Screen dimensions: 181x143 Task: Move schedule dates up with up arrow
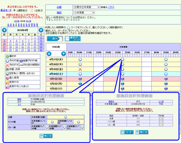tap(49, 54)
